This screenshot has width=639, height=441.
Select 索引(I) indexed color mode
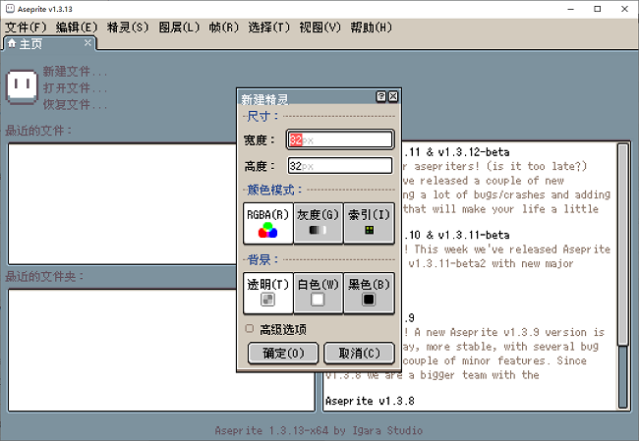(x=369, y=223)
